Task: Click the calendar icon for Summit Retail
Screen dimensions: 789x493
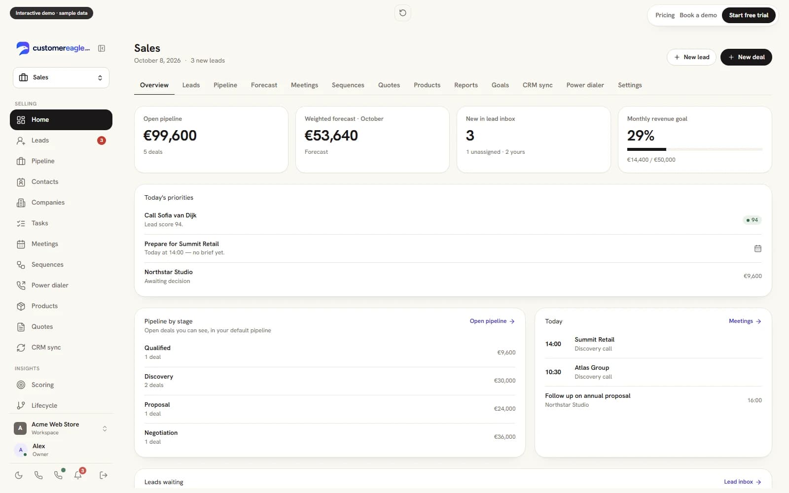Action: click(x=758, y=248)
